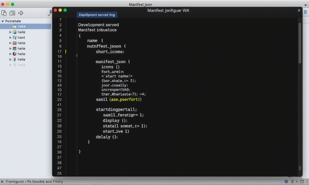309x185 pixels.
Task: Click the Trentigurst / Ps Vesable and Fitory status text
Action: (34, 182)
